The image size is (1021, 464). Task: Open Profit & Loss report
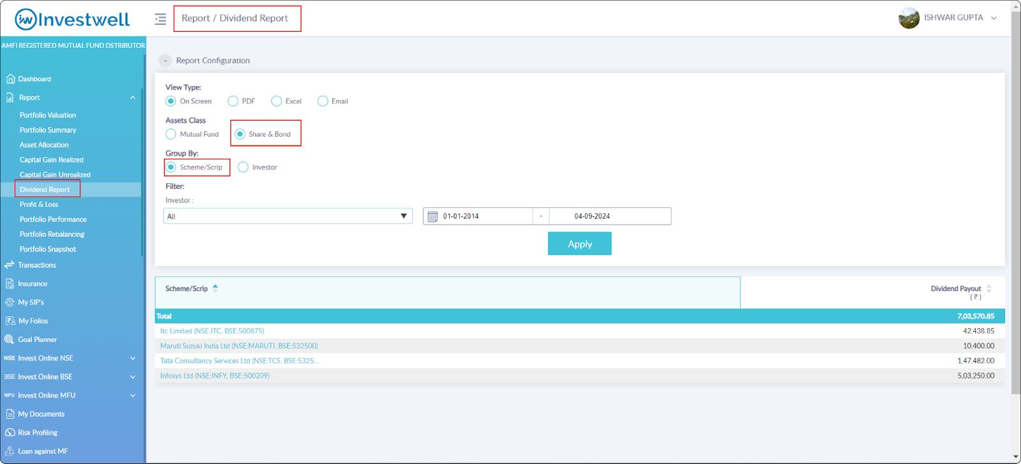[39, 205]
